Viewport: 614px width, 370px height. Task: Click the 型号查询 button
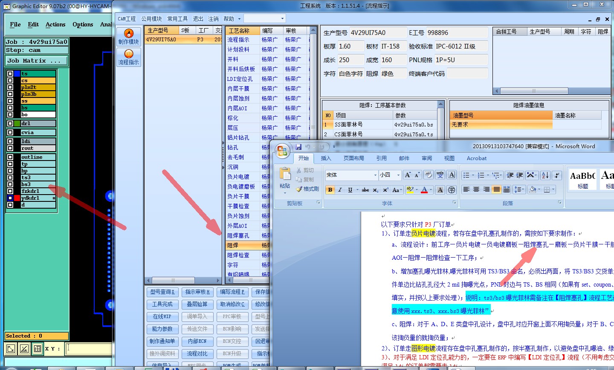[162, 292]
